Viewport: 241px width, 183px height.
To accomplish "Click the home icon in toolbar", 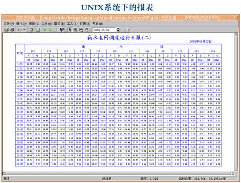I will [x=31, y=30].
